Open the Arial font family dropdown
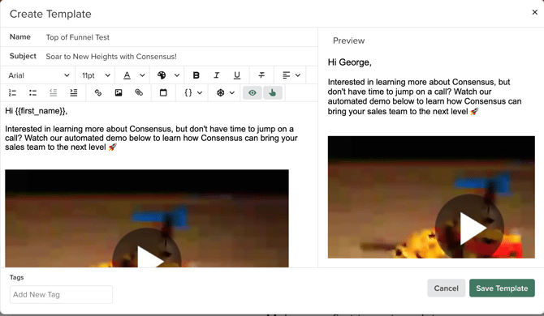Viewport: 544px width, 316px height. click(38, 75)
